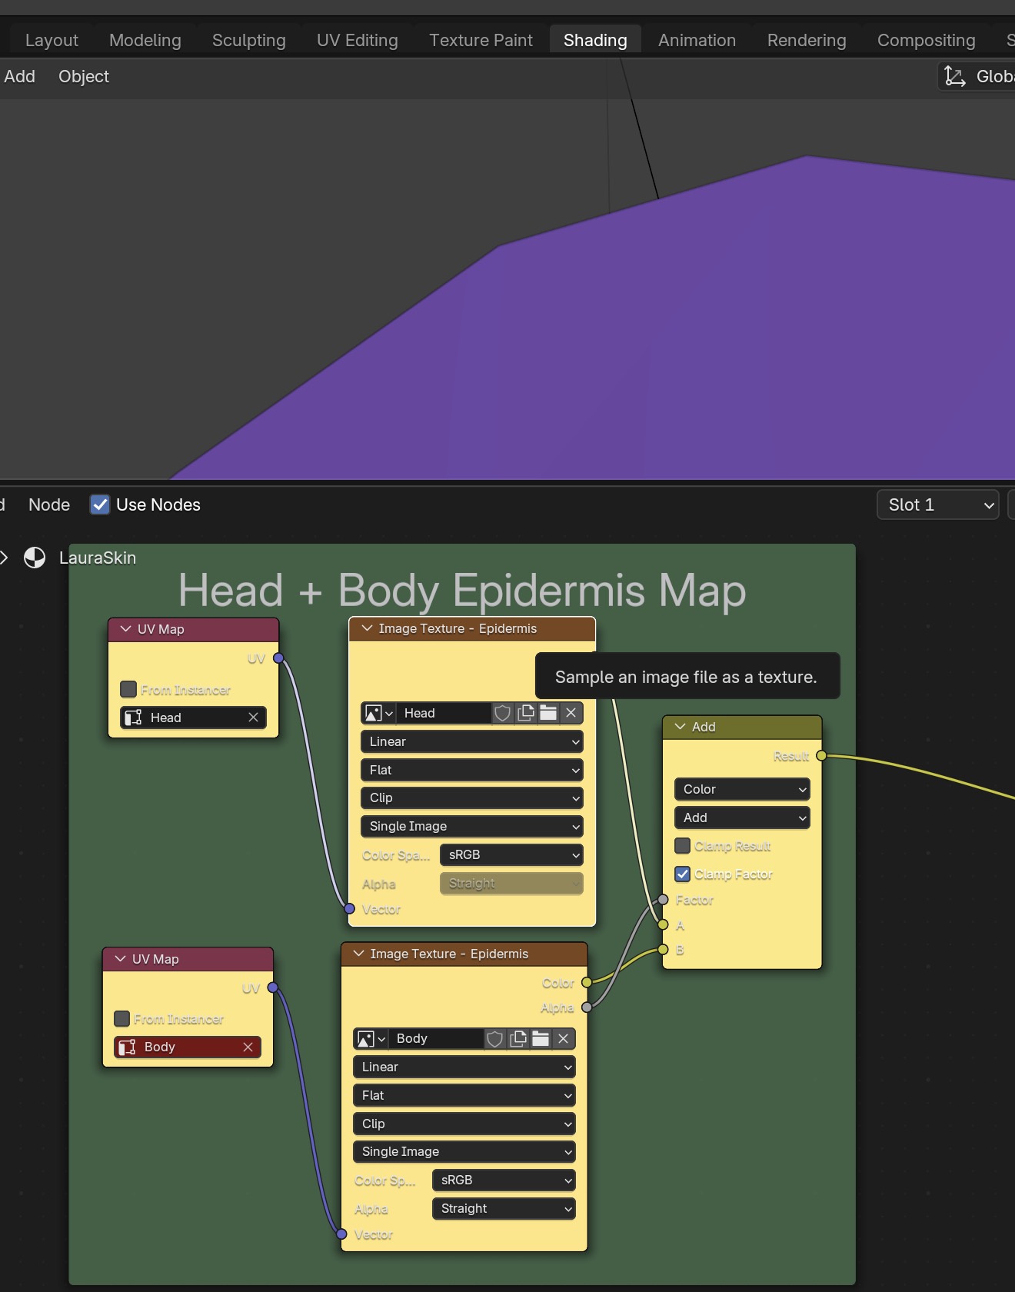1015x1292 pixels.
Task: Switch to the Texture Paint workspace tab
Action: pyautogui.click(x=481, y=40)
